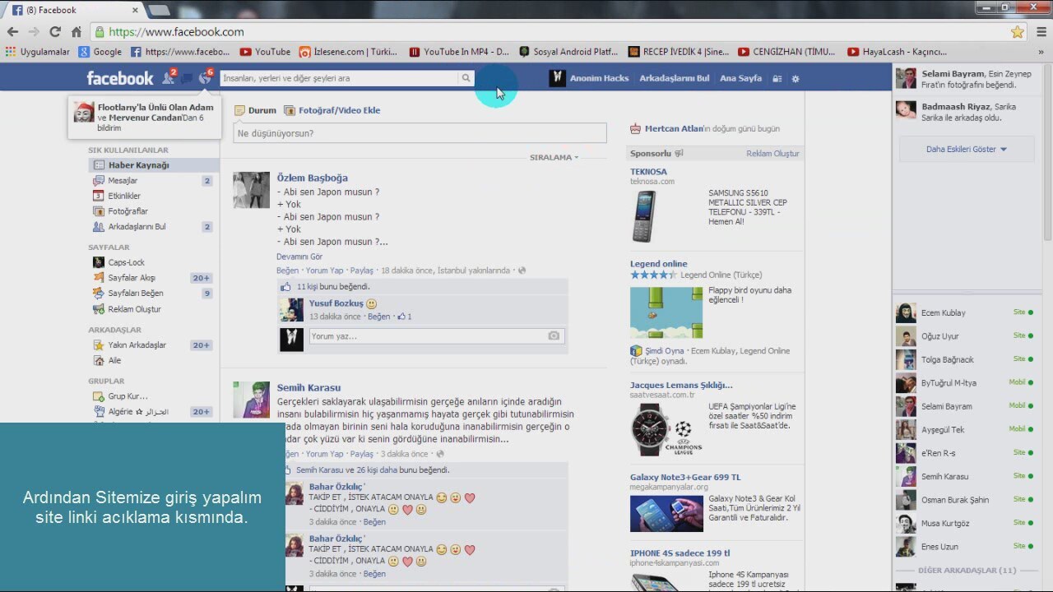
Task: Open the account settings gear icon
Action: tap(796, 79)
